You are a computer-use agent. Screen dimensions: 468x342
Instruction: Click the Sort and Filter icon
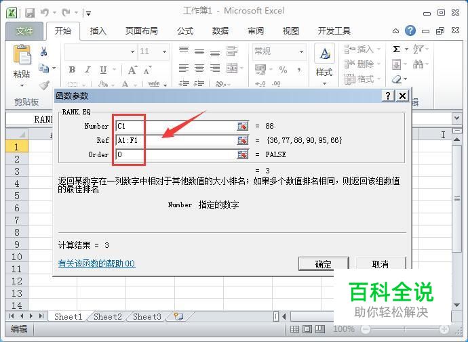pyautogui.click(x=418, y=49)
